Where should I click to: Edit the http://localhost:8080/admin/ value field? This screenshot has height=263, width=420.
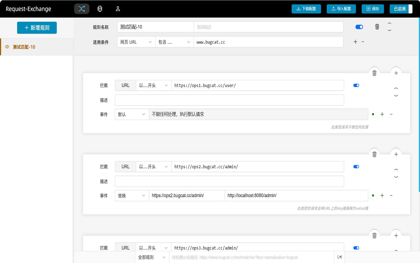point(296,196)
